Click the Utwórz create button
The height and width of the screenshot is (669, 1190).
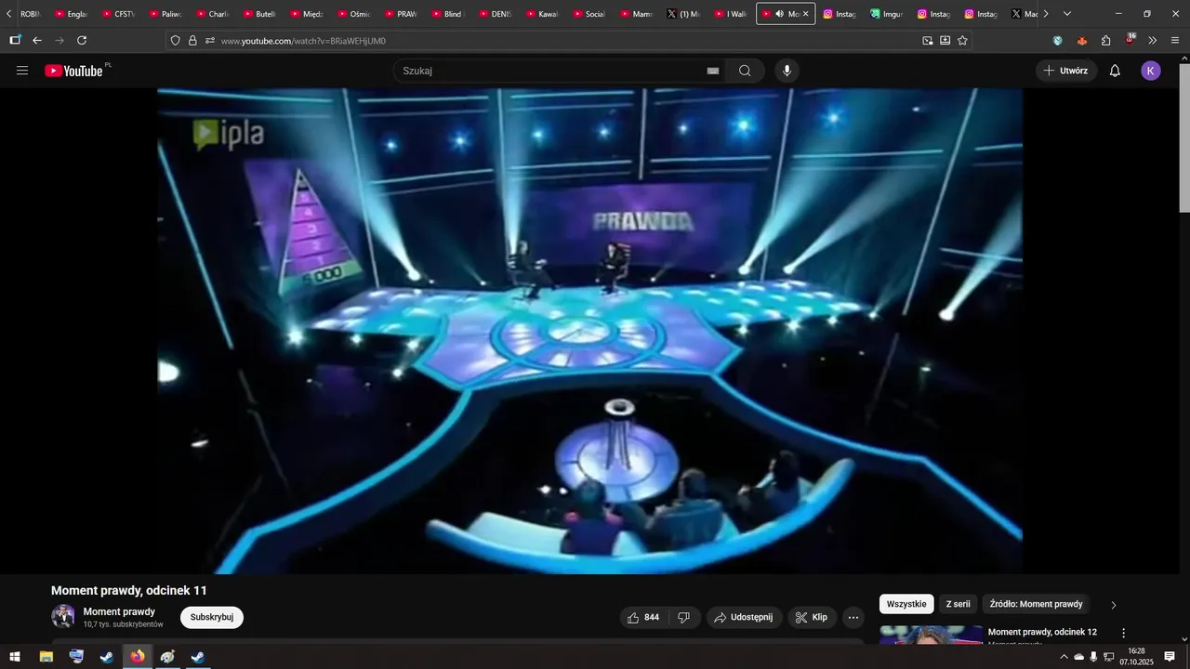tap(1066, 71)
